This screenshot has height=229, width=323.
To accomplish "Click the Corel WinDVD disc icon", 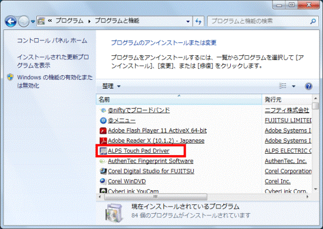I will coord(103,181).
